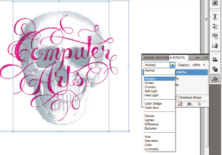222x155 pixels.
Task: Open the Opacity slider arrow
Action: 204,65
